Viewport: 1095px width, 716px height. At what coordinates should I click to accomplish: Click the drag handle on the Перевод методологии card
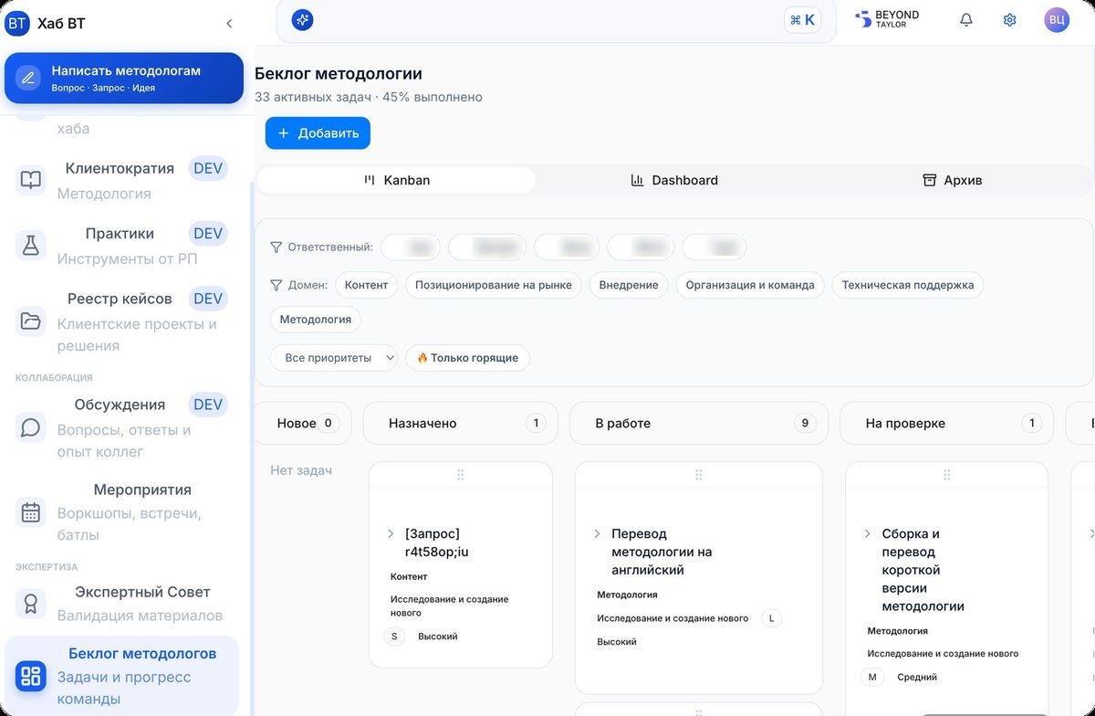(699, 475)
